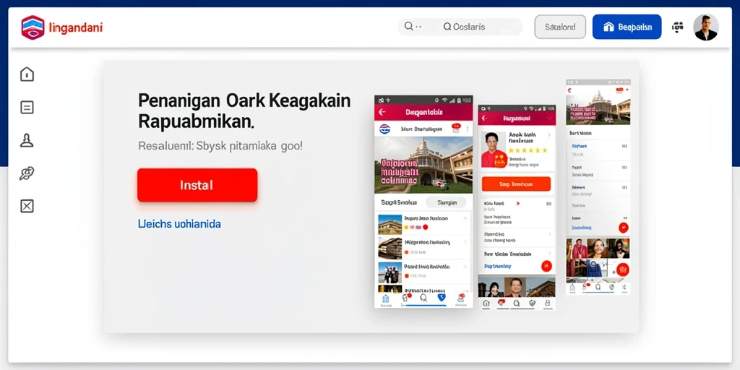Click the orange button in middle phone screenshot

[x=516, y=184]
